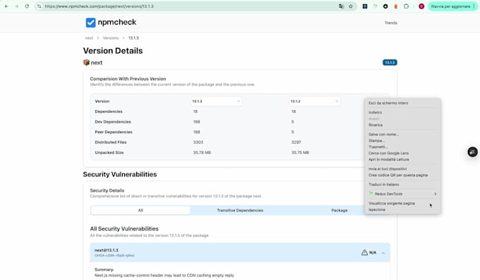Choose Indietro in context menu
Screen dimensions: 480x280
click(375, 112)
